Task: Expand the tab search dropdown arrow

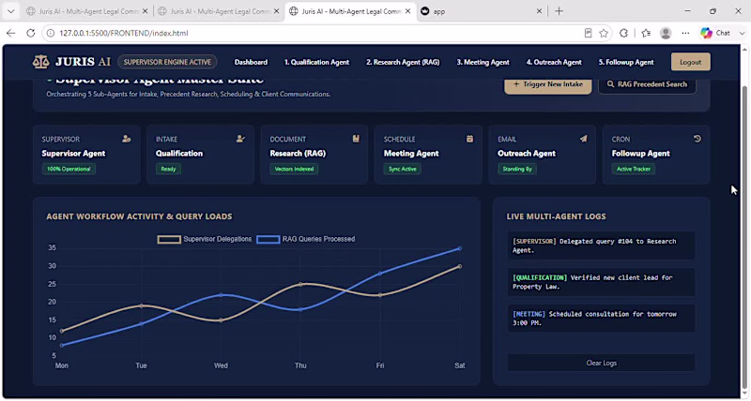Action: click(10, 11)
